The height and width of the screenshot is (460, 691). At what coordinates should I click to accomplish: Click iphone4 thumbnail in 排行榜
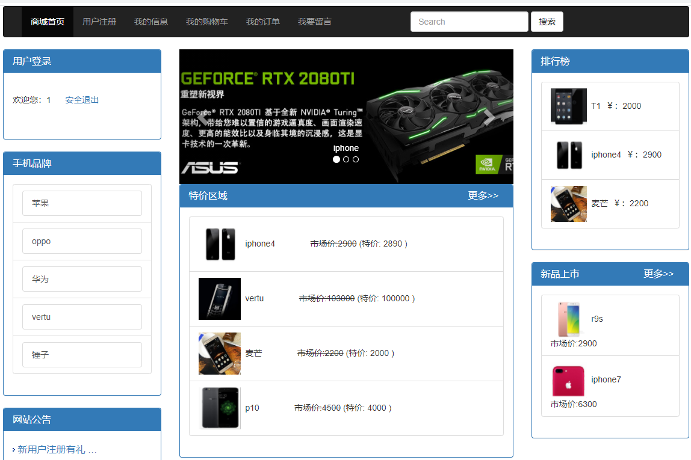[568, 155]
